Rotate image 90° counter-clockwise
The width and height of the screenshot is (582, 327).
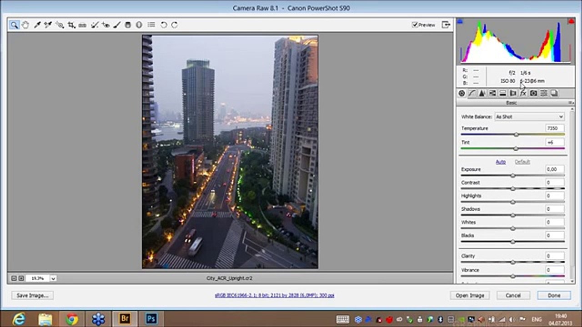point(164,25)
